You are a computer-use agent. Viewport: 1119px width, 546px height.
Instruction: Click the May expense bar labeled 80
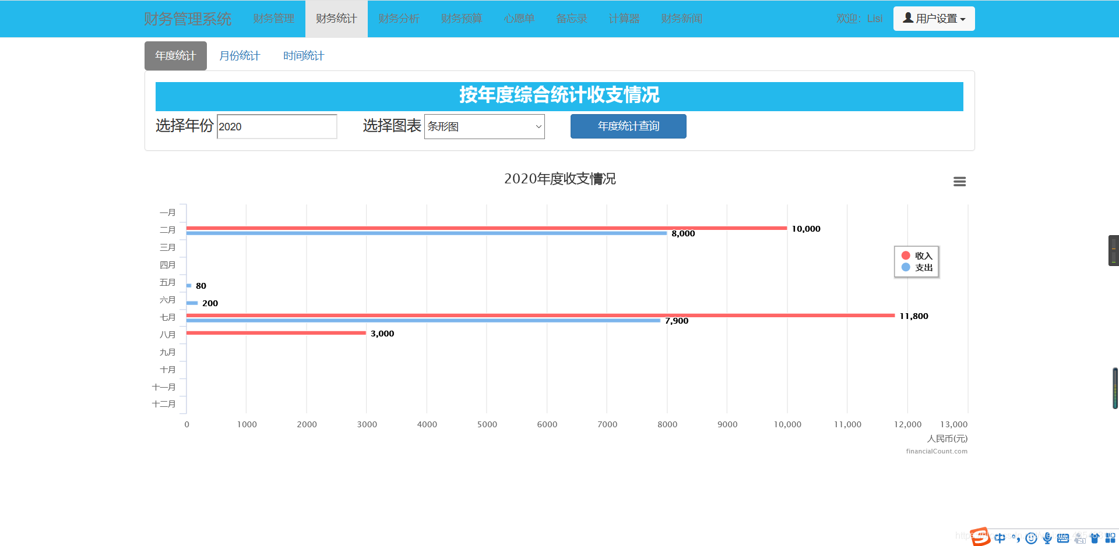(x=189, y=286)
